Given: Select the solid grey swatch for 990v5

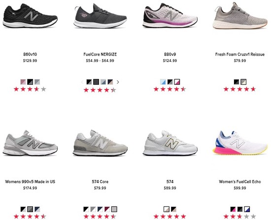Looking at the screenshot, I should [30, 209].
